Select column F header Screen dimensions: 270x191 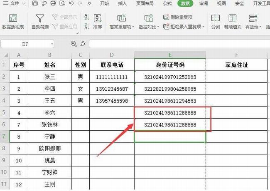click(236, 55)
